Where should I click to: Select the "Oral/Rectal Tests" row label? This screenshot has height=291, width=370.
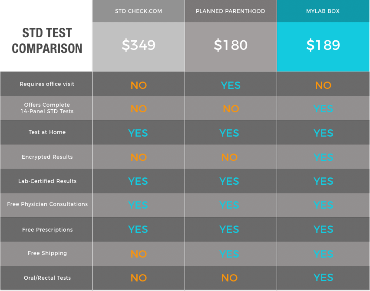click(x=47, y=278)
